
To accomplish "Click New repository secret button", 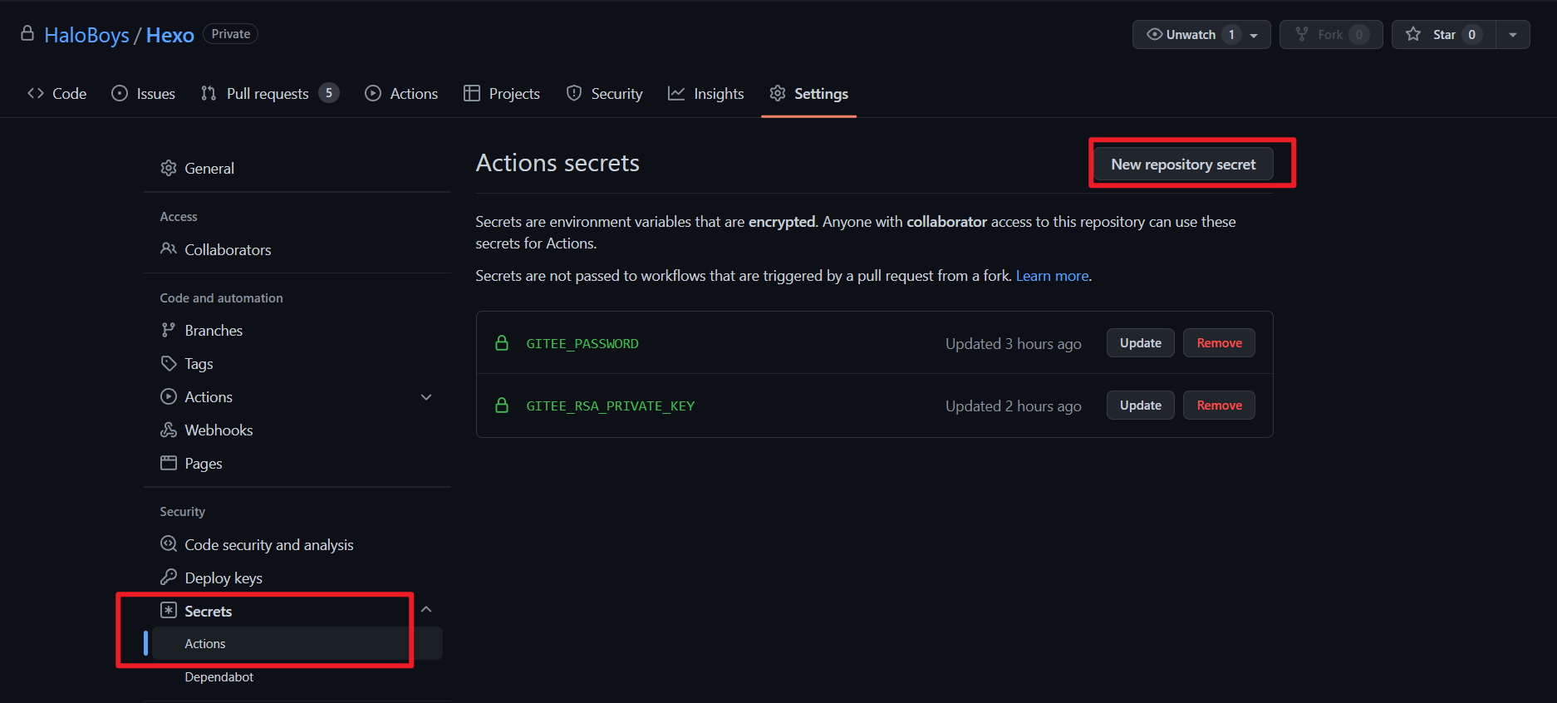I will point(1183,164).
